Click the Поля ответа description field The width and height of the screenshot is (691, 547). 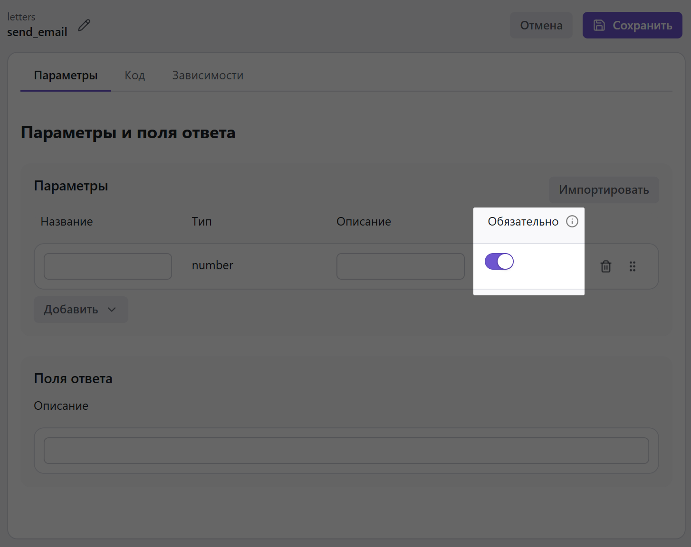(346, 451)
